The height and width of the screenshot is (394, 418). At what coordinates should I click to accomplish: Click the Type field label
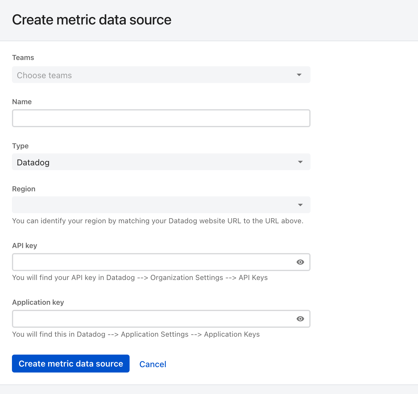[x=20, y=146]
